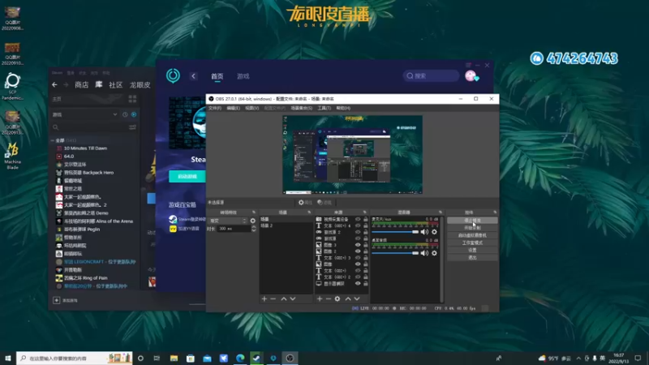The height and width of the screenshot is (365, 649).
Task: Select 场景 2 in the Scenes list
Action: (x=286, y=225)
